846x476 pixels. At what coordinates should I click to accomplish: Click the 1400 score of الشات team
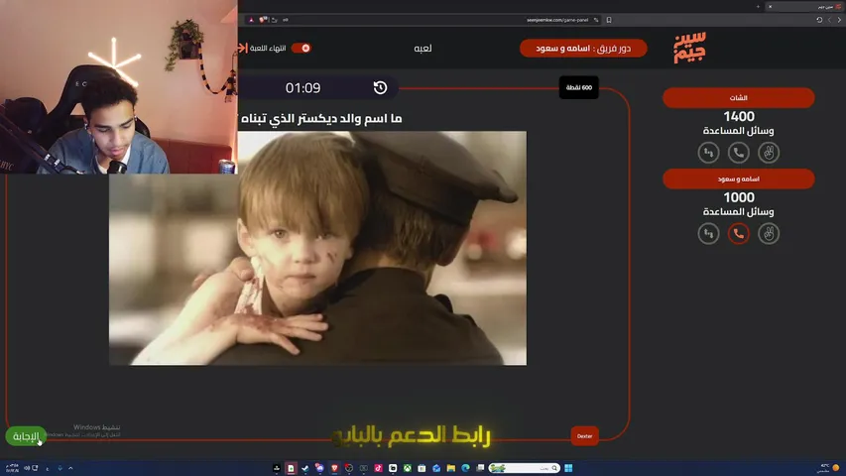point(739,116)
